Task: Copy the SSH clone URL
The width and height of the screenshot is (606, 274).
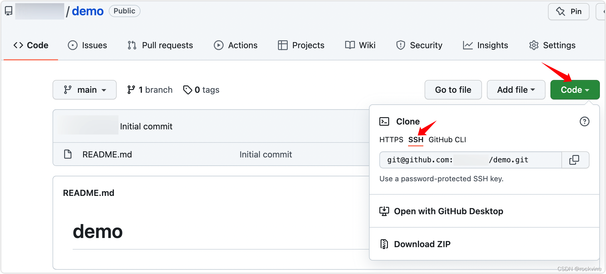Action: point(575,160)
